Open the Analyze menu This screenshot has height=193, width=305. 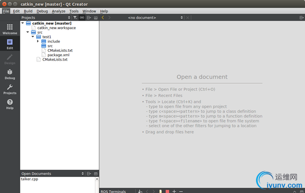(x=58, y=11)
